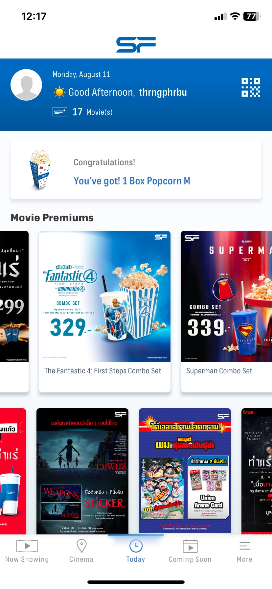Tap the popcorn box reward image
272x589 pixels.
click(x=40, y=170)
